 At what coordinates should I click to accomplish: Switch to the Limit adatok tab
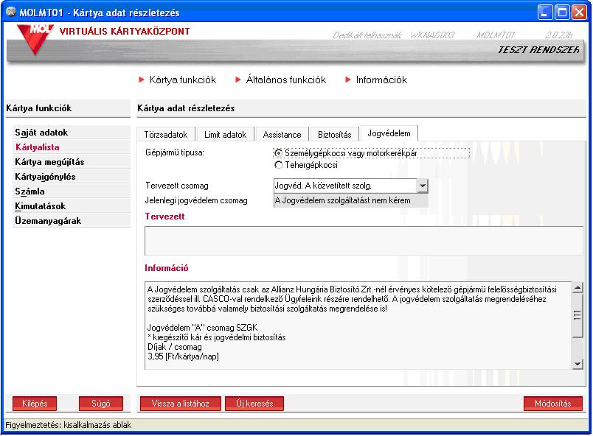point(226,134)
